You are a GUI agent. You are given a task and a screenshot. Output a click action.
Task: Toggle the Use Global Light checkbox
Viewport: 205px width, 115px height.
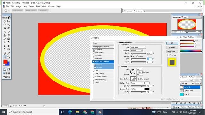[x=137, y=72]
